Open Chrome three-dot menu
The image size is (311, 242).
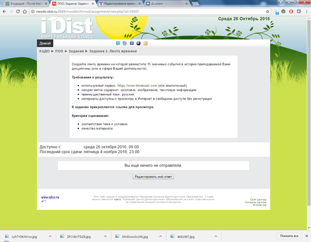(x=306, y=12)
